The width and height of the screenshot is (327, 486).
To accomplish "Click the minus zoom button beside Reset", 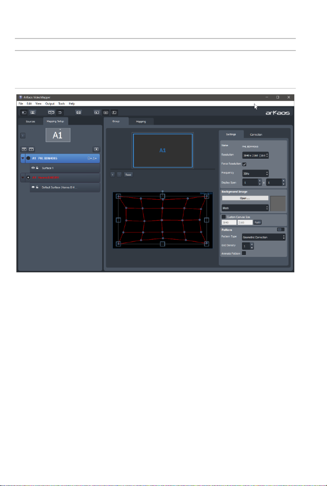I will pyautogui.click(x=120, y=175).
